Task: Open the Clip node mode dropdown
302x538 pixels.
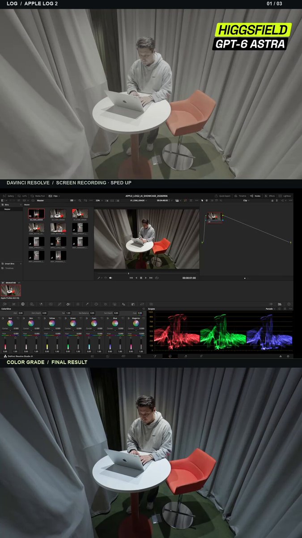Action: click(x=246, y=200)
